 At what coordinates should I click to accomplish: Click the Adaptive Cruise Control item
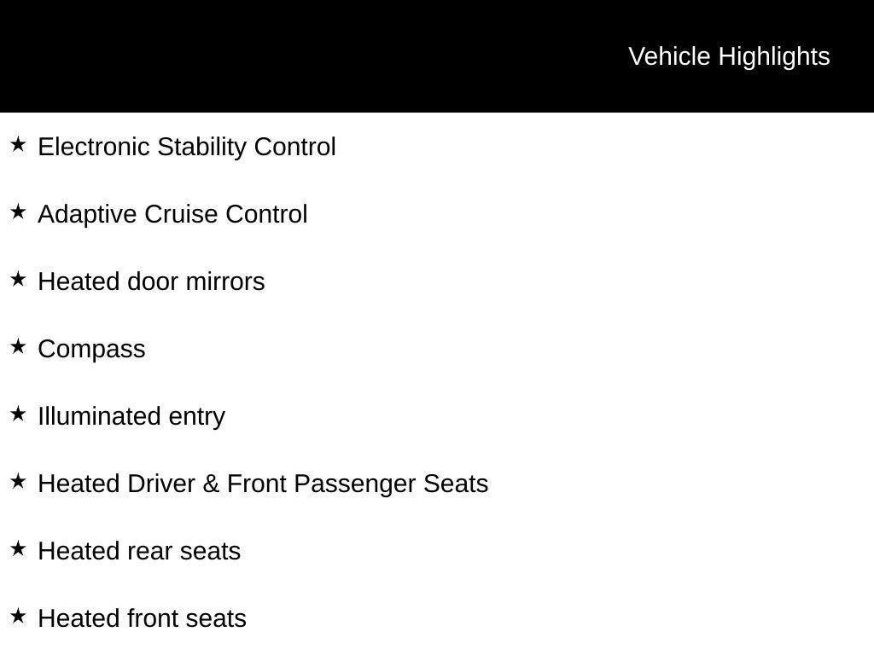(x=172, y=214)
